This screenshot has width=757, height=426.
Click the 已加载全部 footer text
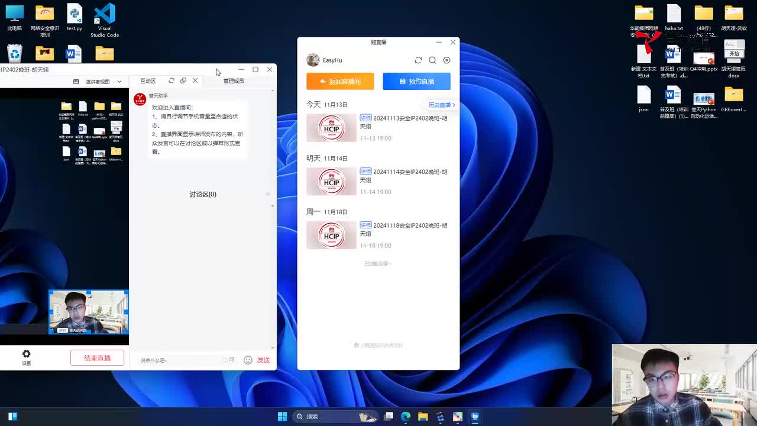[377, 263]
